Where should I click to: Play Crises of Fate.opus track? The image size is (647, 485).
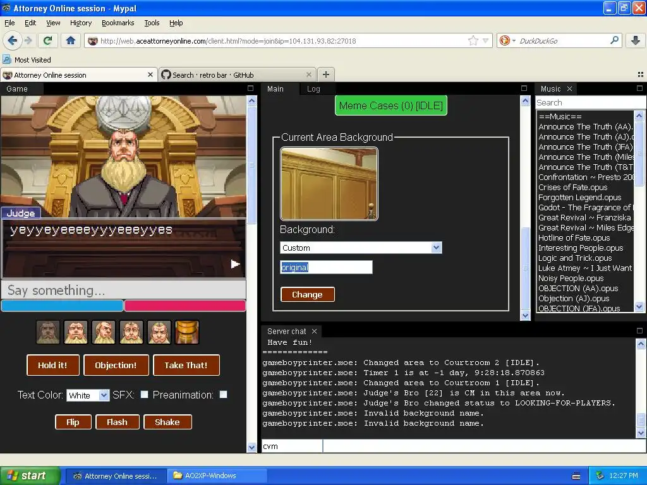click(572, 187)
